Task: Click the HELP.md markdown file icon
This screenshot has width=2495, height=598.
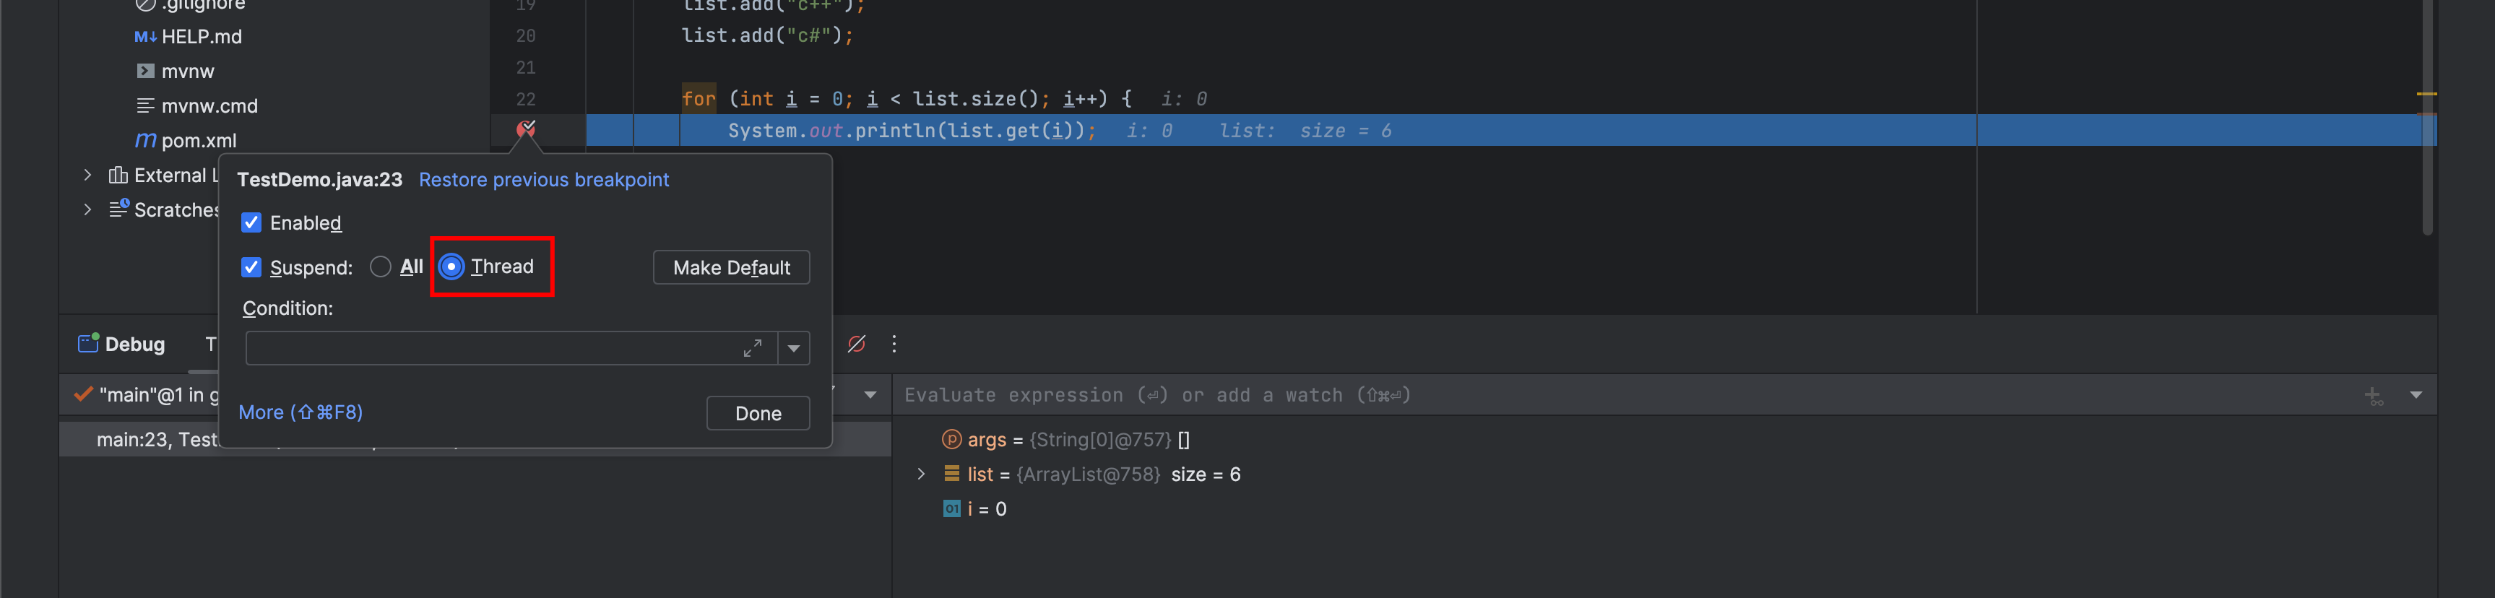Action: (145, 37)
